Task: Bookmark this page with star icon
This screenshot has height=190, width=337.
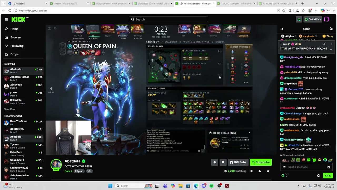Action: pos(284,11)
